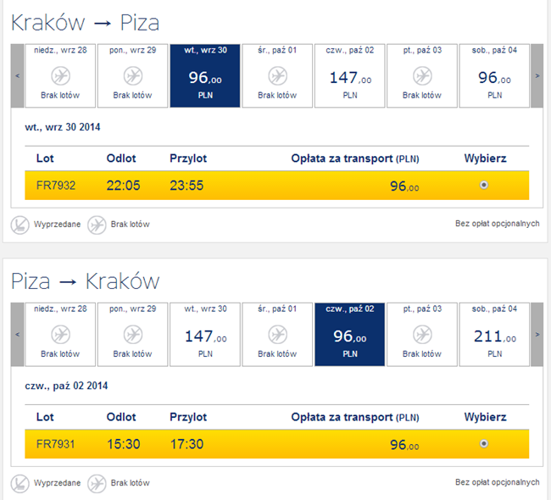Screen dimensions: 551x500
Task: Click no-flights icon for śr., paź 01 outbound
Action: click(277, 75)
